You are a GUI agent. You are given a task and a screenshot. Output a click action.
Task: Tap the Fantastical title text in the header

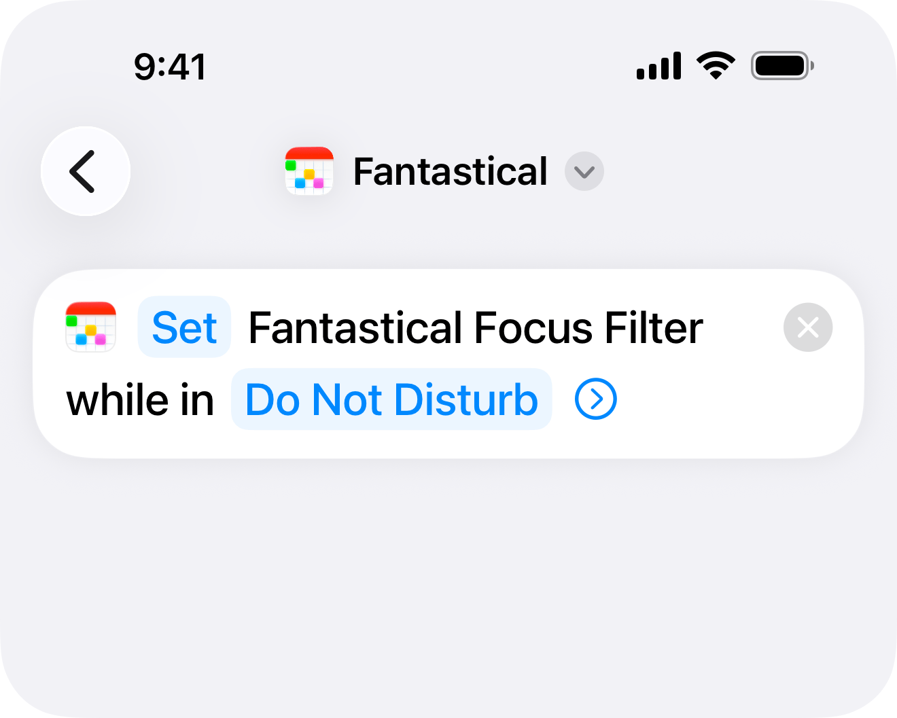point(450,171)
